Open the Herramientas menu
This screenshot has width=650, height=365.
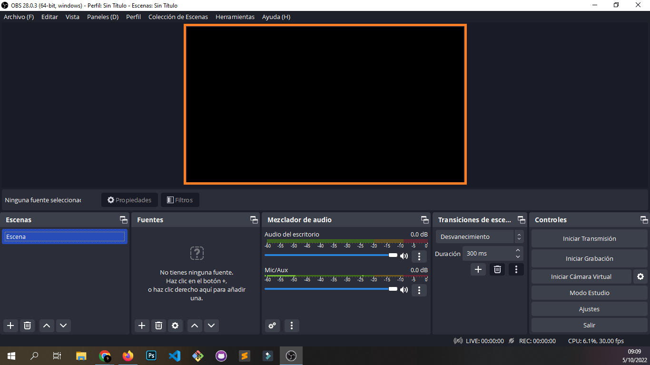[x=235, y=17]
